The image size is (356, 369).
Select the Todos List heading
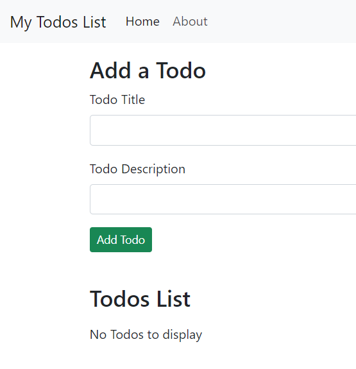pos(140,299)
